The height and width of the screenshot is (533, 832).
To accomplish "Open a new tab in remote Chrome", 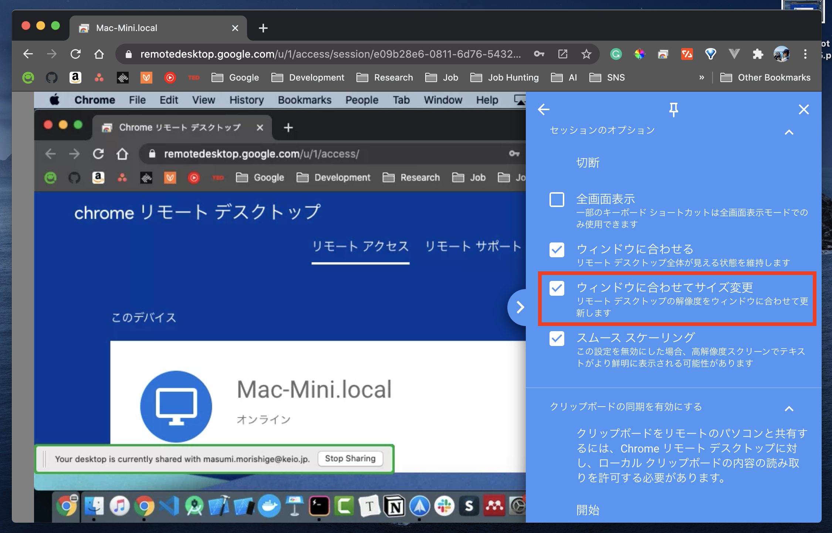I will click(x=288, y=128).
